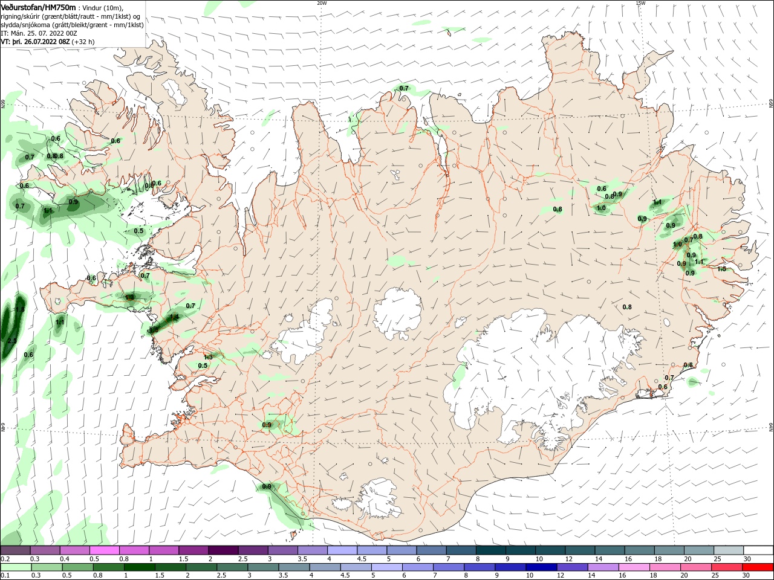Pick the dark mauve 0.2 swatch in the upper legend
The image size is (774, 580).
click(15, 550)
